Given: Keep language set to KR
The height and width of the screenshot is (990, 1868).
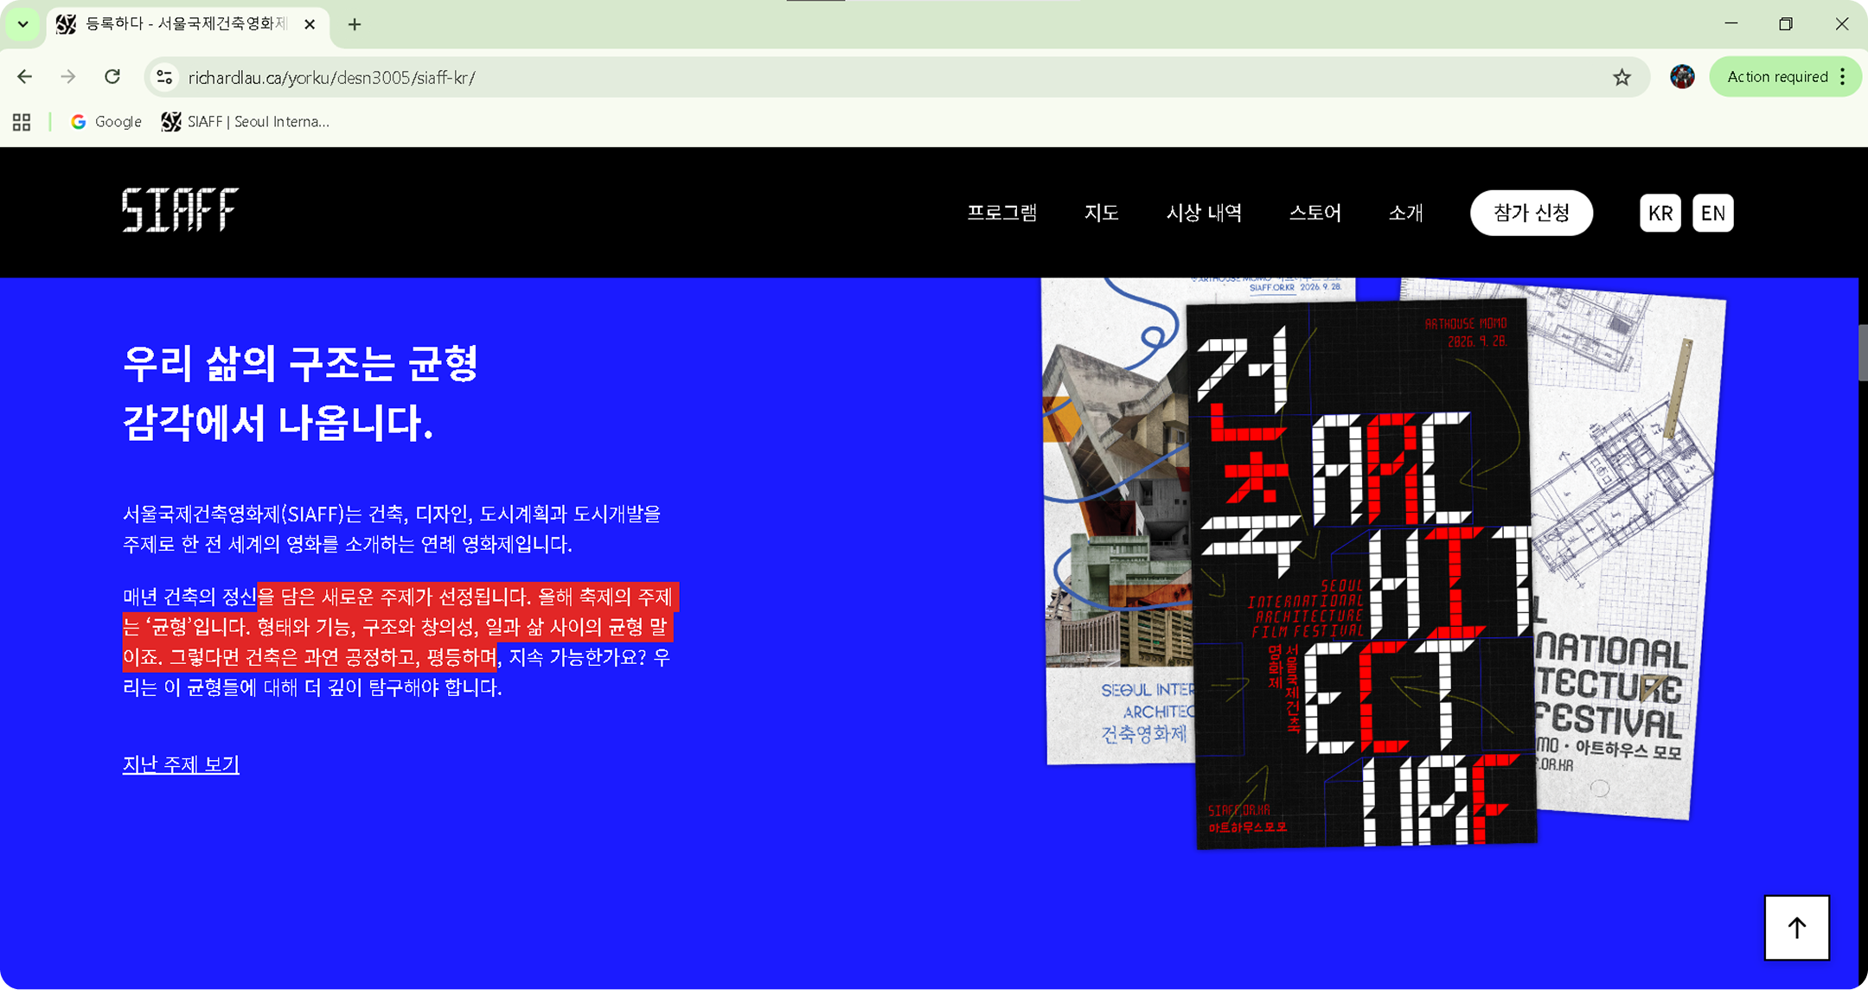Looking at the screenshot, I should pos(1660,213).
